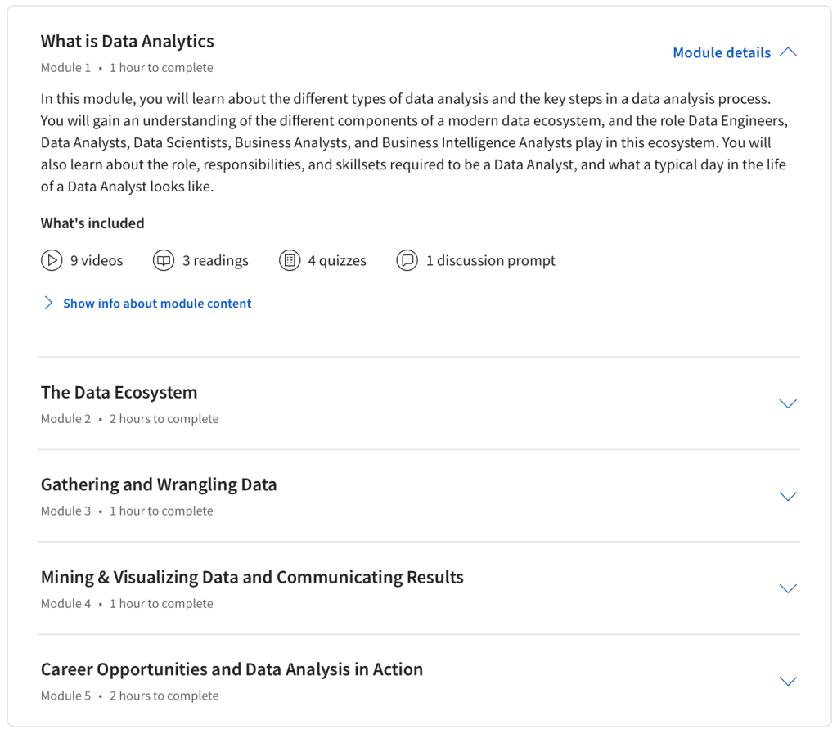Viewport: 837px width, 734px height.
Task: Open Show info about module content
Action: 157,304
